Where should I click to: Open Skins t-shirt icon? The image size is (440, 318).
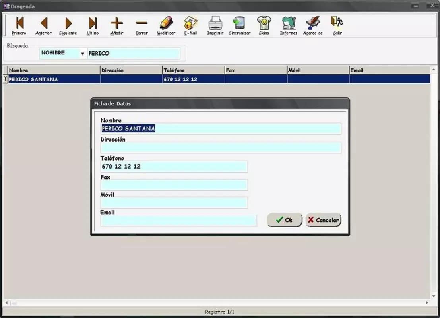tap(264, 25)
